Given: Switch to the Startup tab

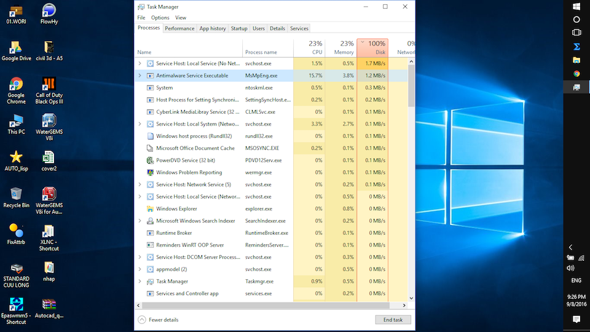Looking at the screenshot, I should (239, 29).
